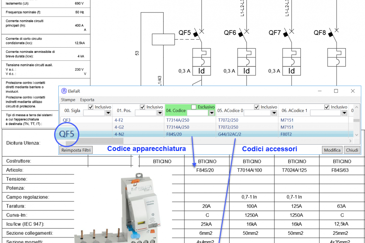Click the Reimposta Filtri button
The width and height of the screenshot is (365, 243).
point(76,150)
